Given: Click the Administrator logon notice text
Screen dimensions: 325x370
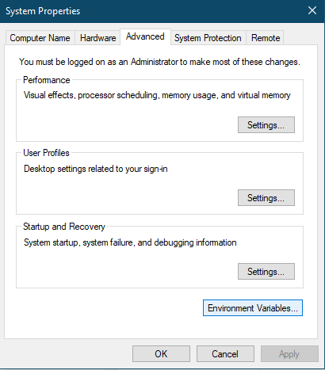Looking at the screenshot, I should [159, 62].
